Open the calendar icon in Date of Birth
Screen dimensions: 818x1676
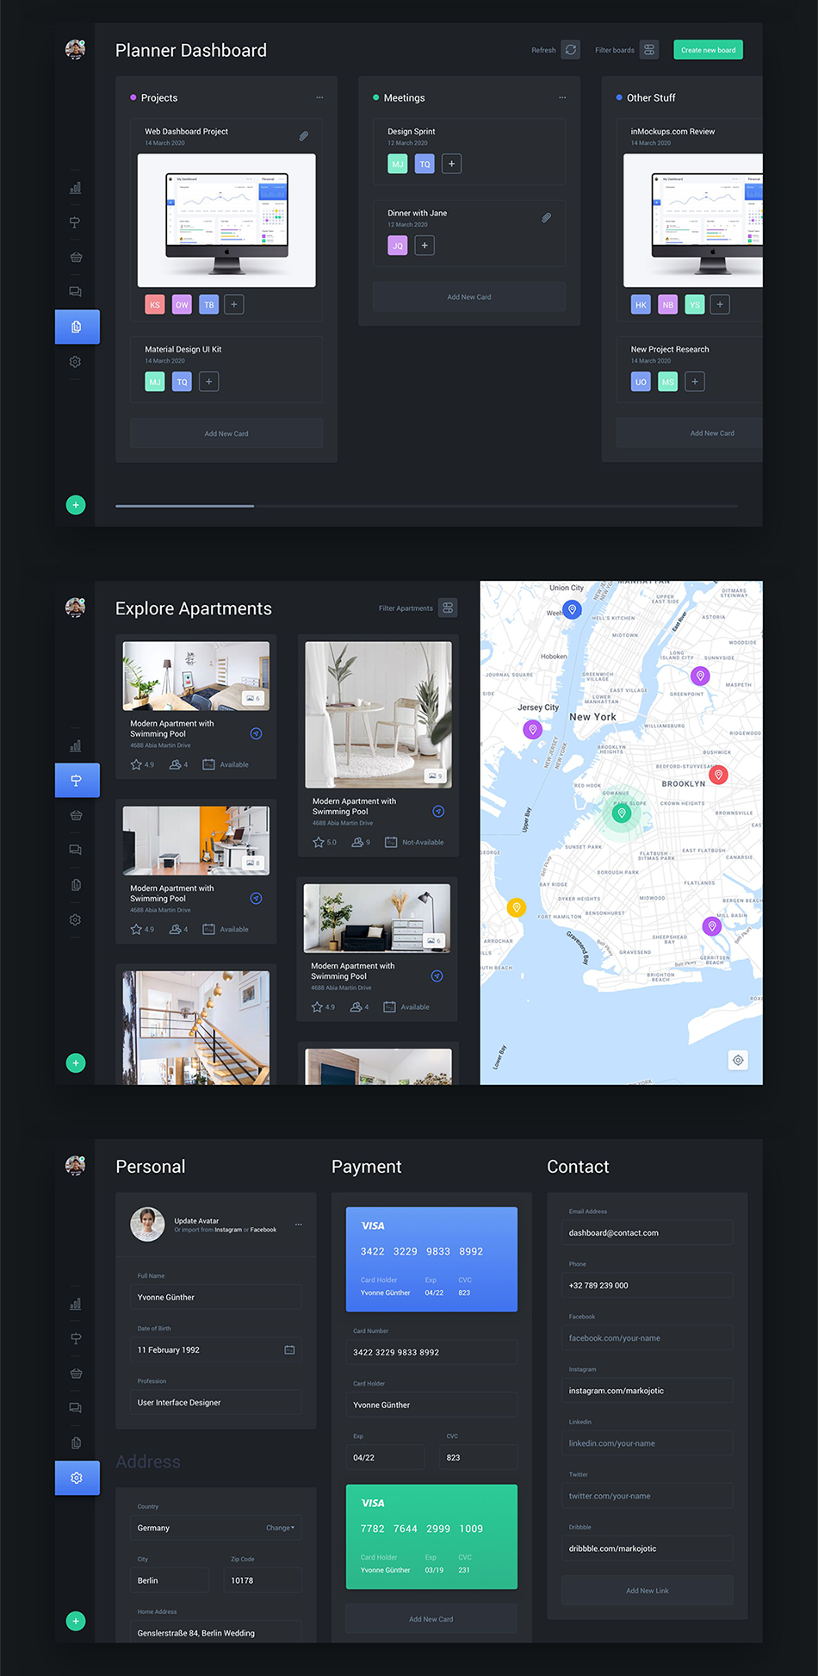(x=289, y=1350)
